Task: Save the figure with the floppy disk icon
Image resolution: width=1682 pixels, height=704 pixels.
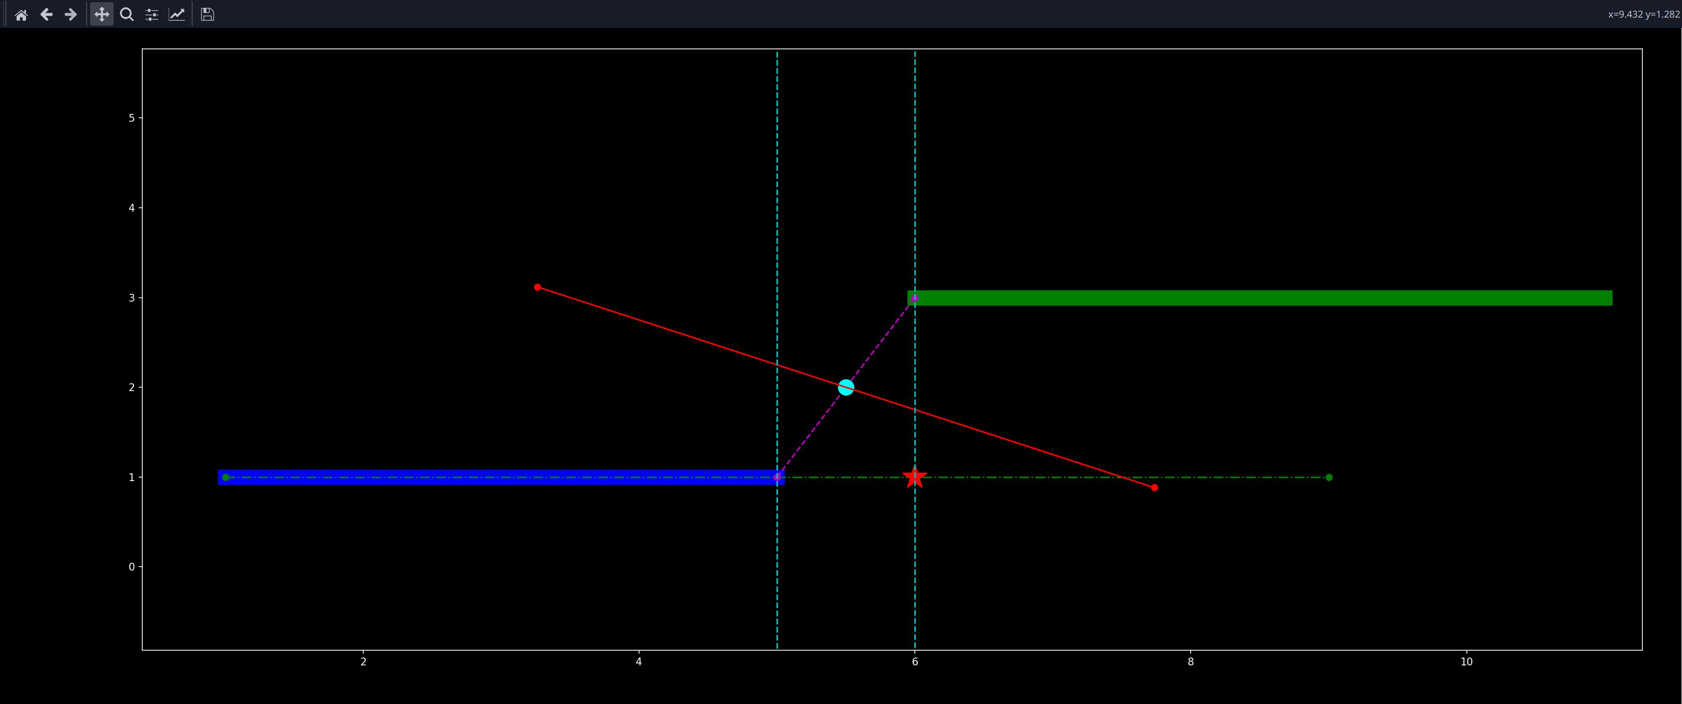Action: [x=208, y=14]
